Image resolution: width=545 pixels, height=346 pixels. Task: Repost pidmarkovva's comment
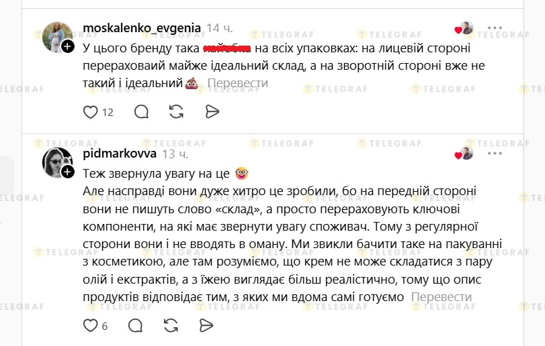(x=171, y=326)
